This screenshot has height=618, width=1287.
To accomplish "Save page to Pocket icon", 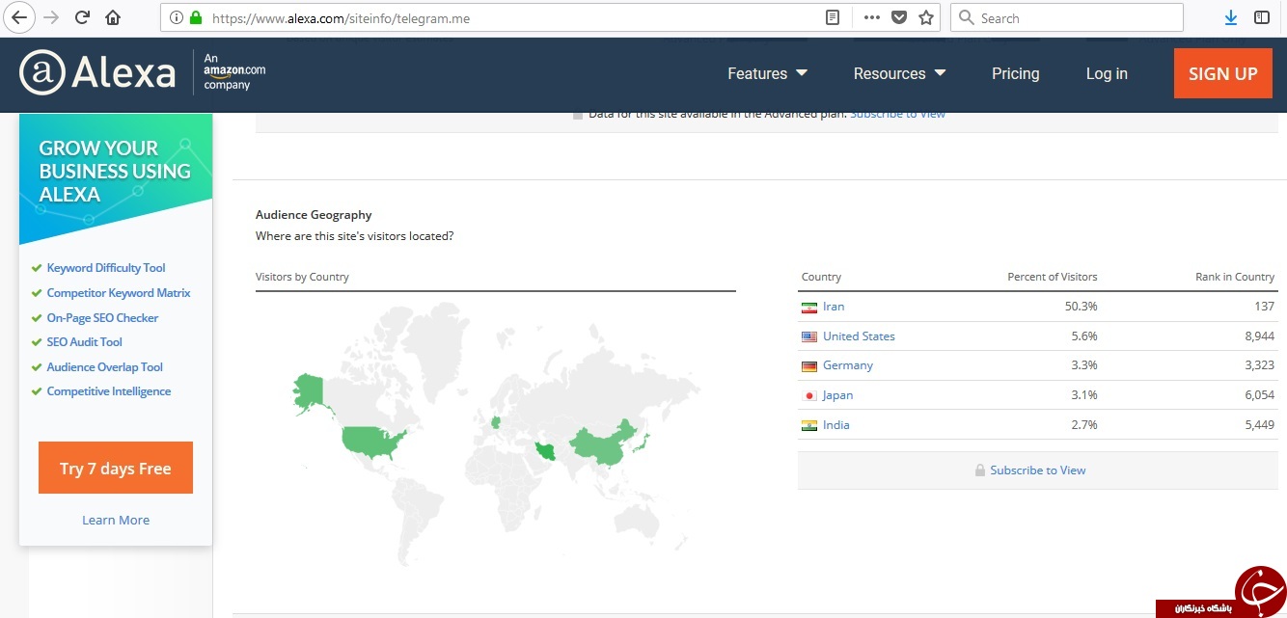I will tap(899, 17).
